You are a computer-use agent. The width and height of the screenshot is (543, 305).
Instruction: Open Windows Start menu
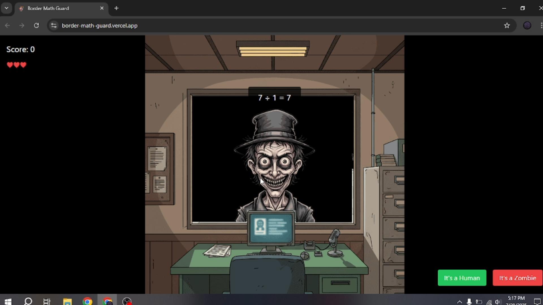[x=8, y=301]
